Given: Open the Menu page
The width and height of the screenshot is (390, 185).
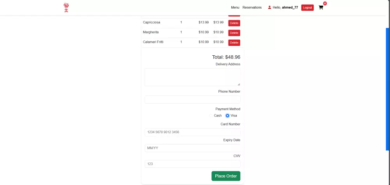Looking at the screenshot, I should point(235,7).
